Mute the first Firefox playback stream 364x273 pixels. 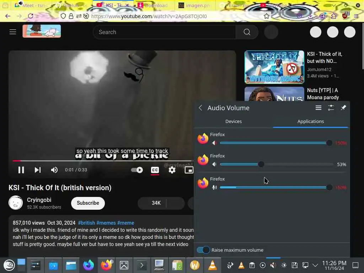pyautogui.click(x=214, y=143)
